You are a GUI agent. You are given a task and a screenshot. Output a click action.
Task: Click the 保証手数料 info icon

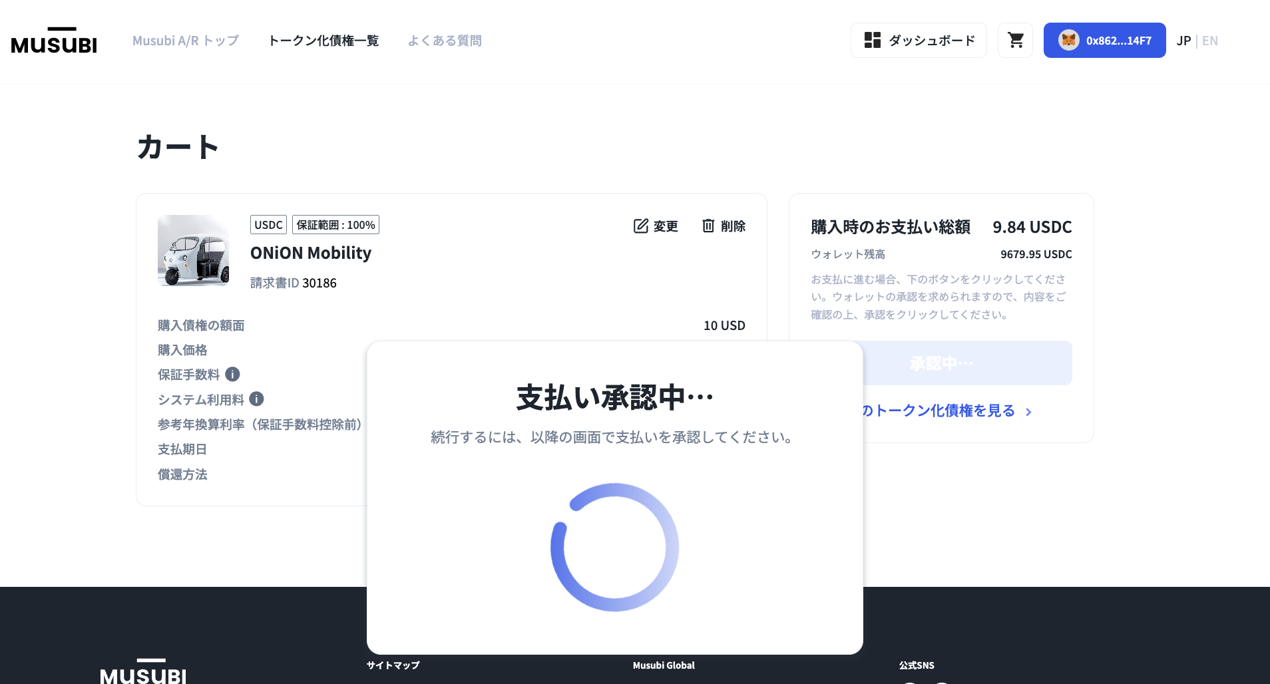click(x=232, y=374)
